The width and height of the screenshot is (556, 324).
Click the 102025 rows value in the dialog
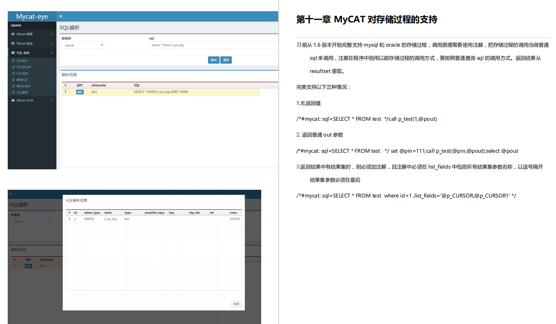(x=235, y=219)
